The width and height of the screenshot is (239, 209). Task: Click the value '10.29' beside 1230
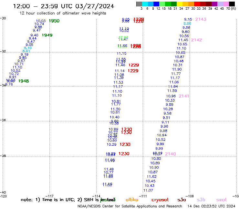[111, 144]
